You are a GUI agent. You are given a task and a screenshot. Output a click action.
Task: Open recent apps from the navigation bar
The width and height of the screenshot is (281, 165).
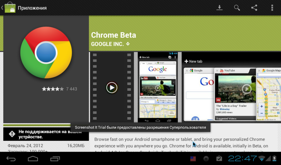pyautogui.click(x=55, y=159)
